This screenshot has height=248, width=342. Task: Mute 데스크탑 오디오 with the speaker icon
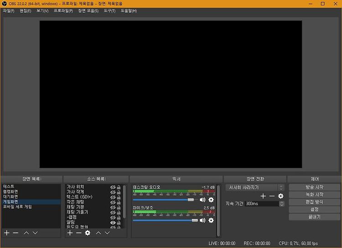(202, 200)
